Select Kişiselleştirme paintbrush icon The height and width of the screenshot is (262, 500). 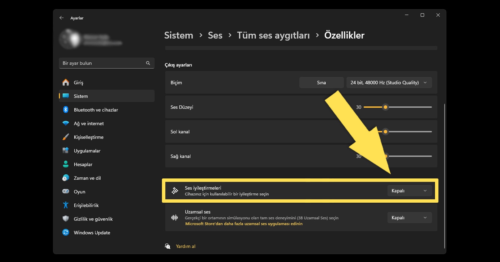coord(66,137)
